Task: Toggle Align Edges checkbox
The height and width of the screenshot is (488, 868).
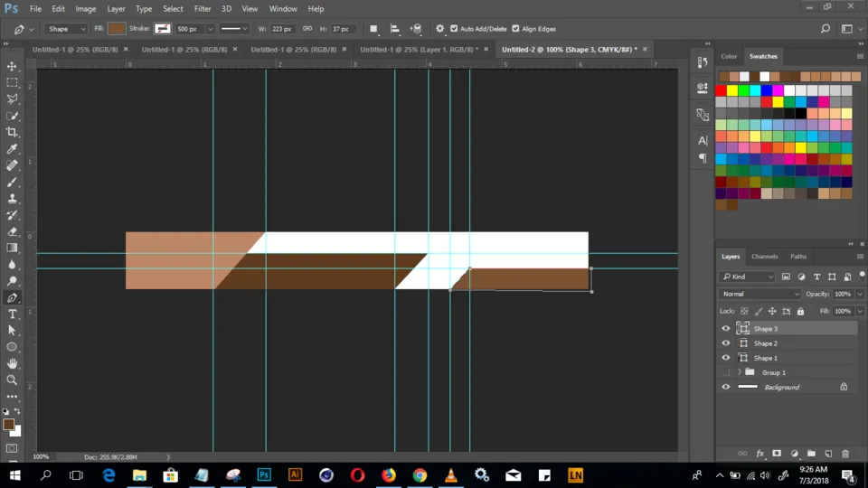Action: pyautogui.click(x=516, y=29)
